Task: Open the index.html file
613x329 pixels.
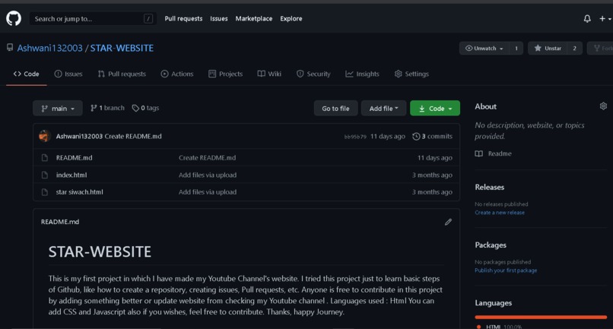Action: click(71, 175)
